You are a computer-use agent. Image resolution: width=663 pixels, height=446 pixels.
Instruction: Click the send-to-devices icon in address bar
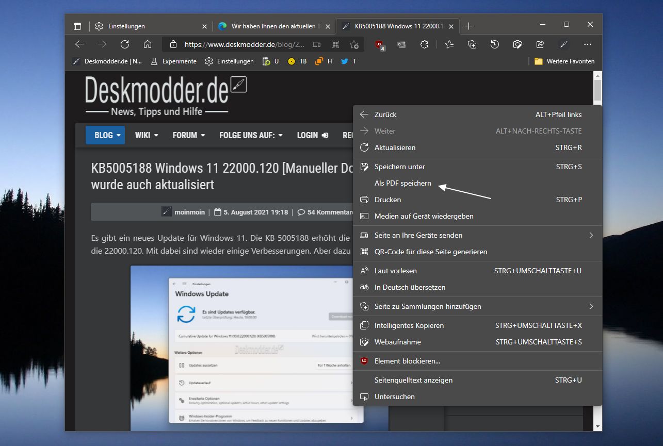point(316,44)
